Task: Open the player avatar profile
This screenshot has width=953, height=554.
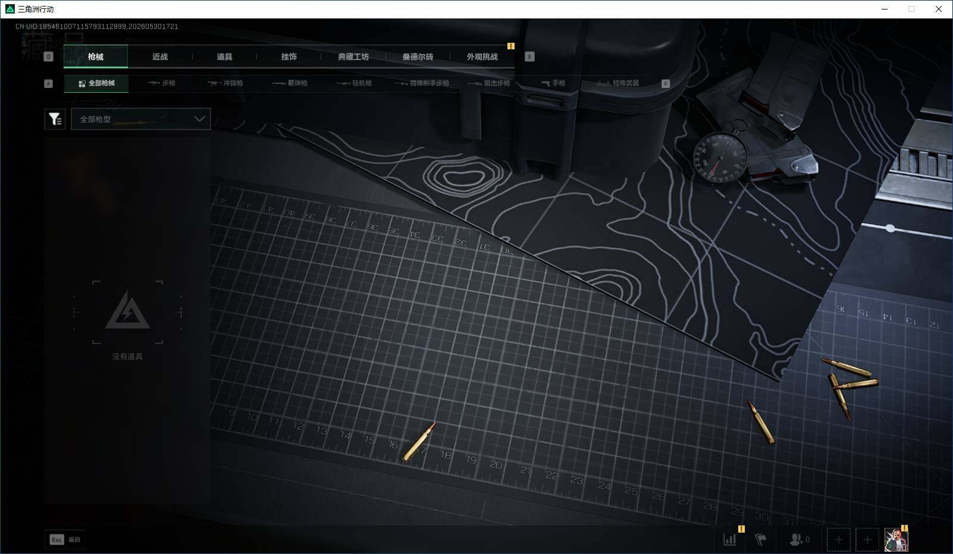Action: (896, 540)
